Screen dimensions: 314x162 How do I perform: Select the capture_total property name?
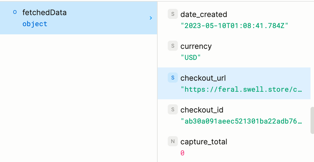tap(204, 142)
